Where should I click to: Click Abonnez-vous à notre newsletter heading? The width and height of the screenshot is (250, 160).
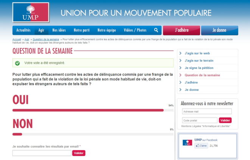coord(207,104)
